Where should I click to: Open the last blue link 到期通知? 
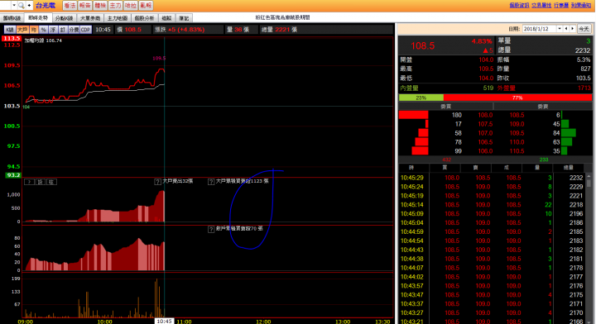pos(581,5)
